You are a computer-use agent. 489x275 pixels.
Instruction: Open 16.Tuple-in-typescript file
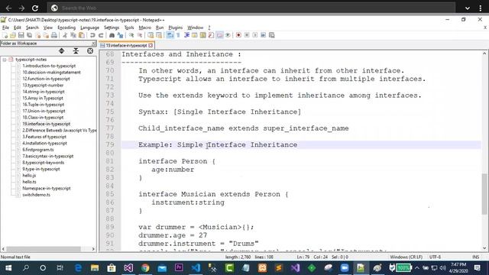[43, 105]
